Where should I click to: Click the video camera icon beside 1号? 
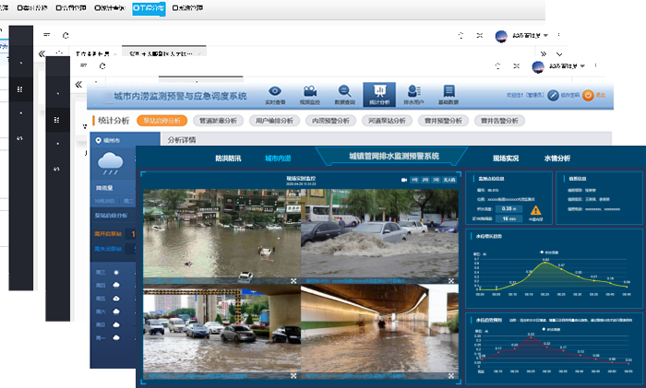pos(404,180)
